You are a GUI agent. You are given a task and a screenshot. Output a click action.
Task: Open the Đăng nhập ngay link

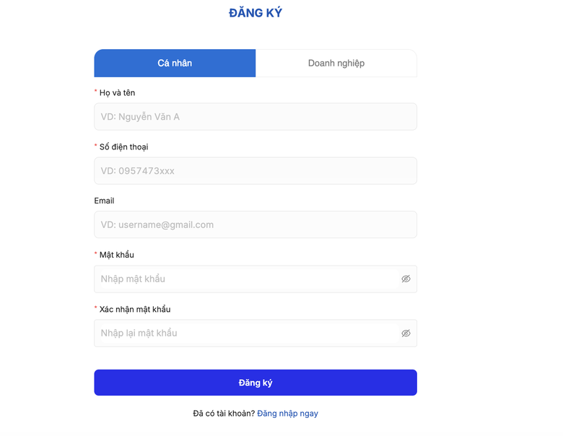(287, 414)
